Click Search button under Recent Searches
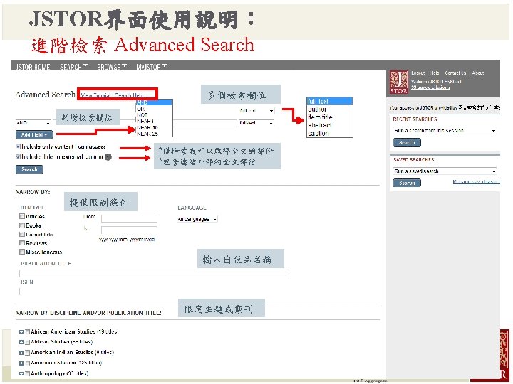Image resolution: width=513 pixels, height=384 pixels. [x=407, y=143]
